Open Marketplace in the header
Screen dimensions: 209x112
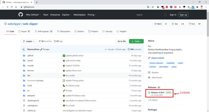click(x=80, y=15)
